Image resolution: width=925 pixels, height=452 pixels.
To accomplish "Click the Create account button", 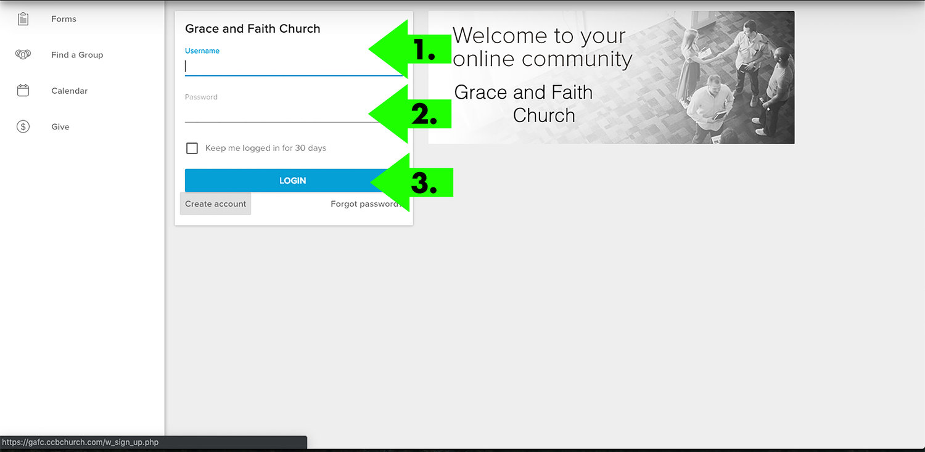I will click(215, 203).
